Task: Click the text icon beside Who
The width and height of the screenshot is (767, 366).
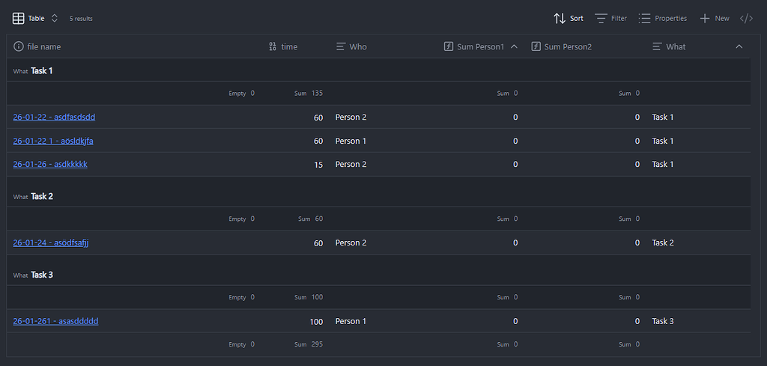Action: point(341,46)
